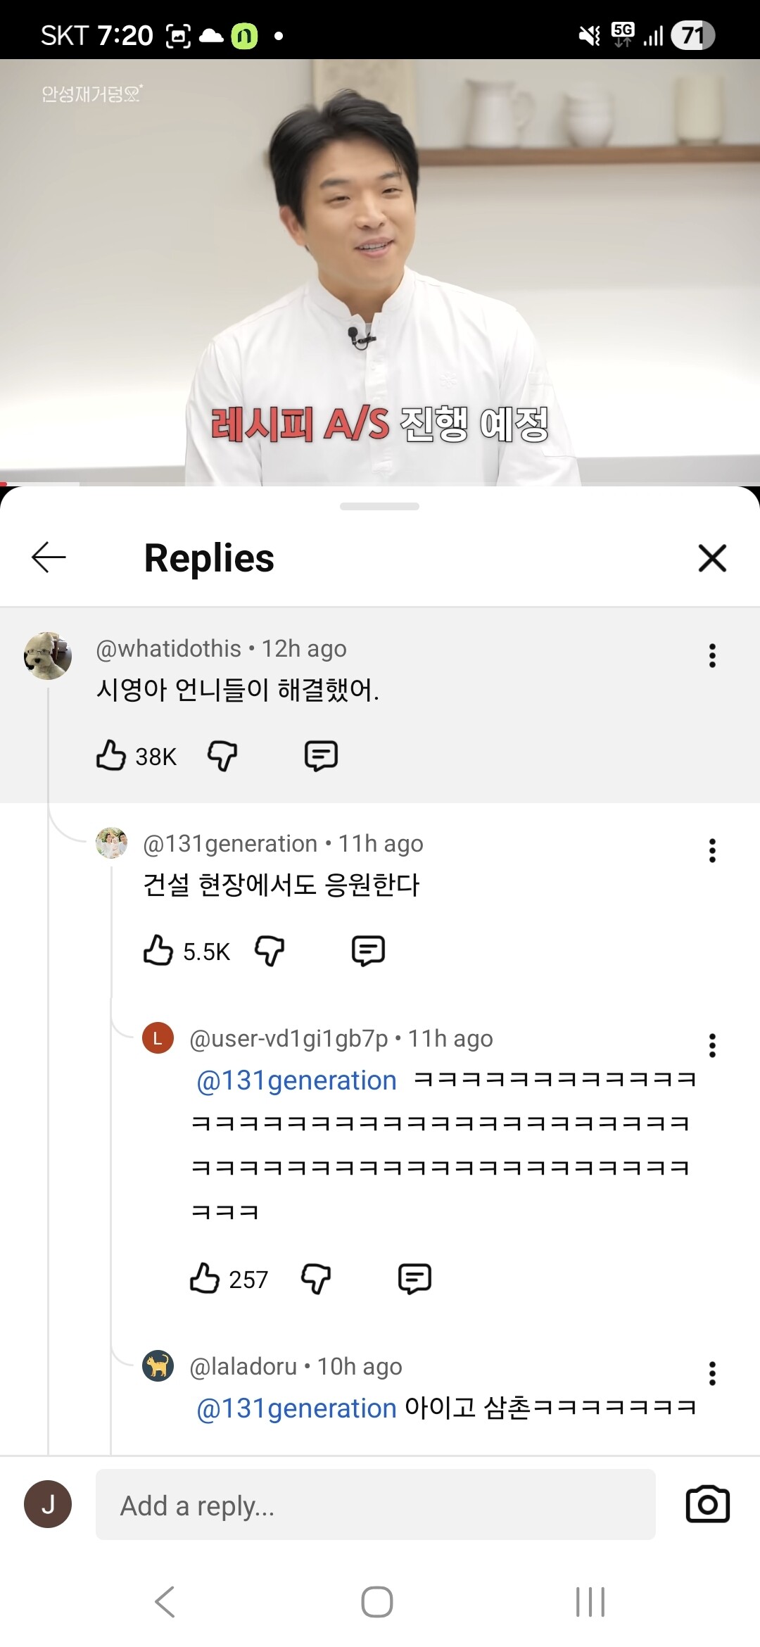The height and width of the screenshot is (1647, 760).
Task: Open more options for @user-vd1gi1gb7p reply
Action: coord(712,1045)
